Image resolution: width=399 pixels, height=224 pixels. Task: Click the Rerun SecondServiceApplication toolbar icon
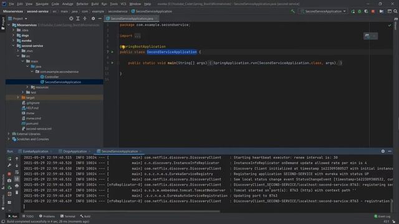click(x=353, y=11)
